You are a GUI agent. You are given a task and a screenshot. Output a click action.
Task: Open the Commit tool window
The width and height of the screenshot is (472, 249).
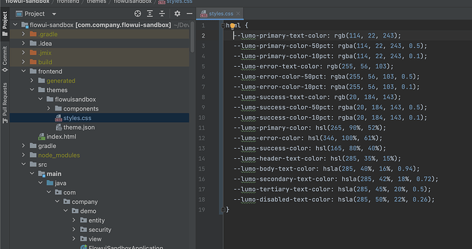click(5, 59)
